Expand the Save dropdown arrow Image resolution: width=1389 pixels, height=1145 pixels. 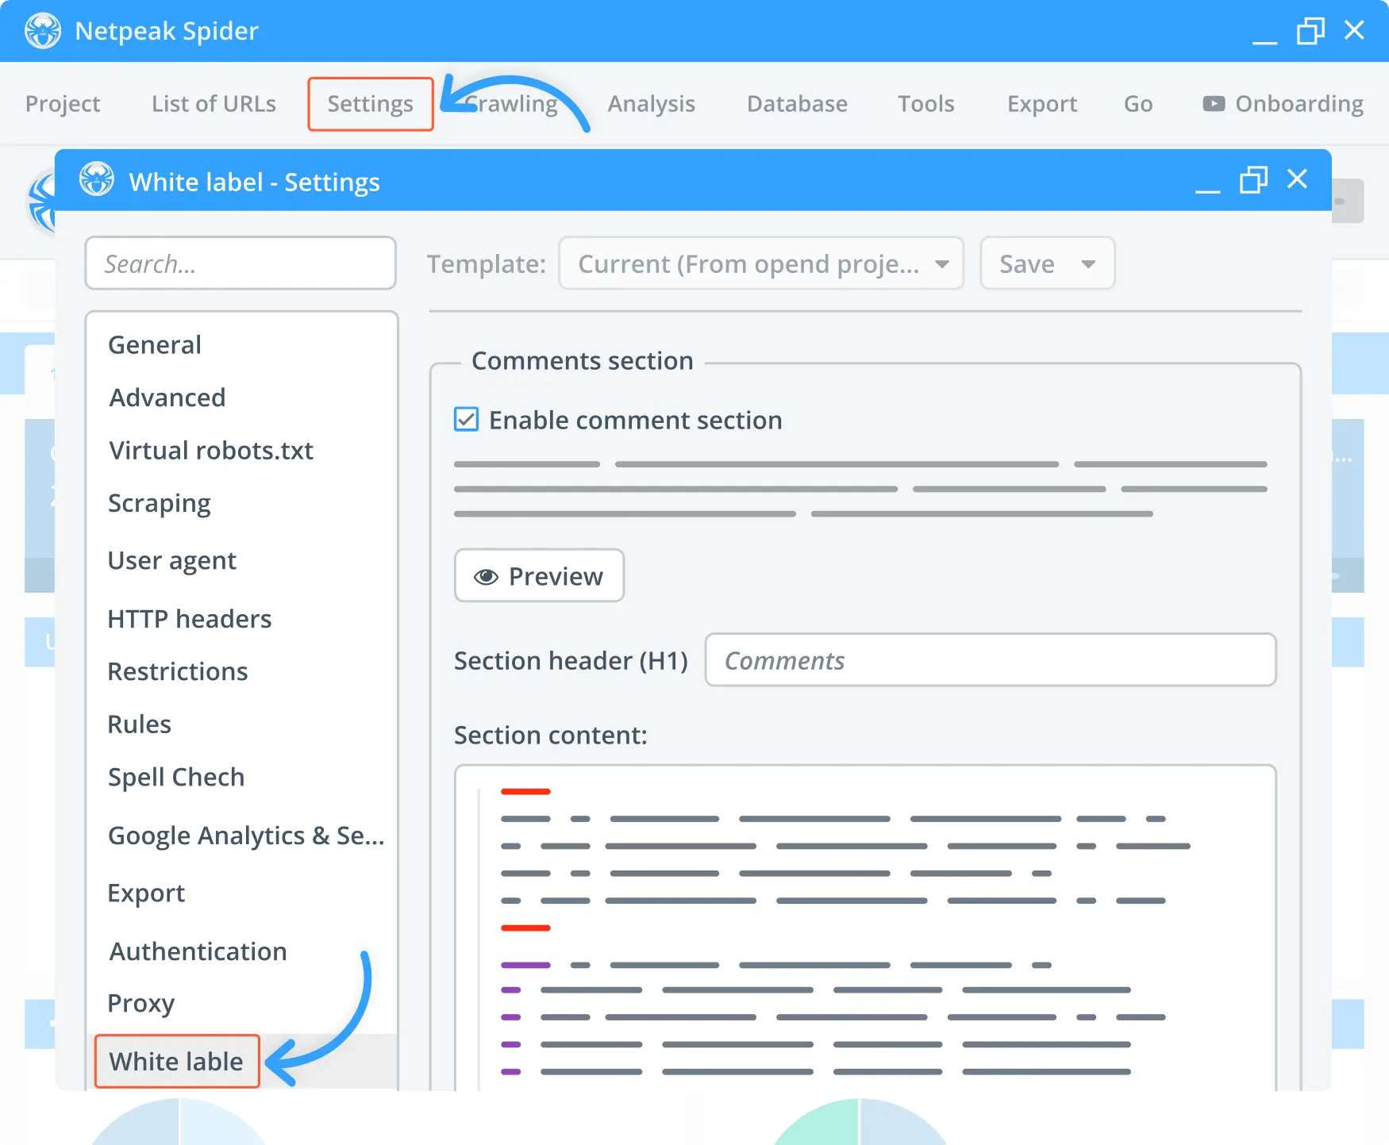pyautogui.click(x=1088, y=264)
